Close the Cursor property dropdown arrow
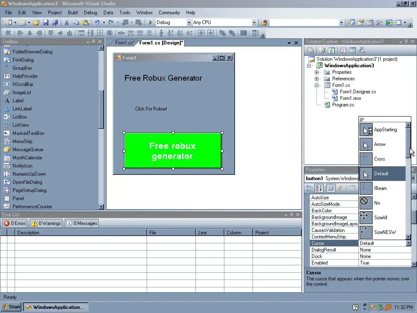 (408, 243)
